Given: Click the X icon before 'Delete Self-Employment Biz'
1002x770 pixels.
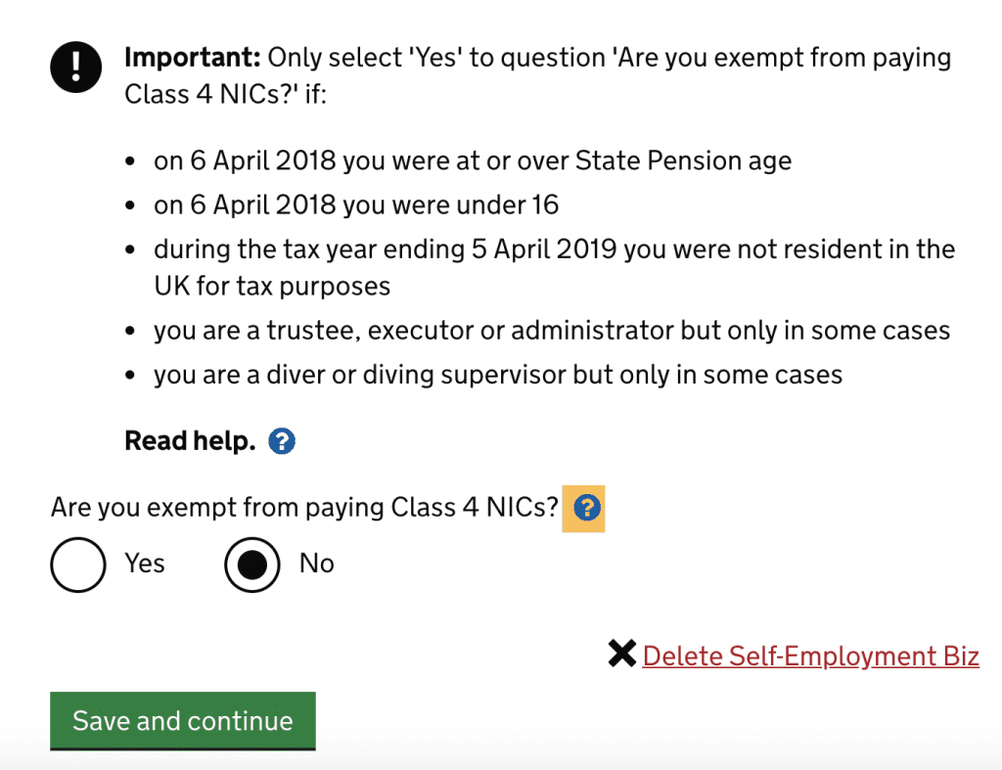Looking at the screenshot, I should [x=622, y=654].
